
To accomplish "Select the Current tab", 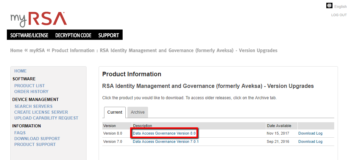I will tap(115, 112).
